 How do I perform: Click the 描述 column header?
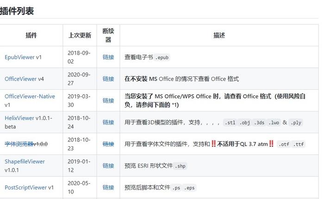tap(219, 35)
